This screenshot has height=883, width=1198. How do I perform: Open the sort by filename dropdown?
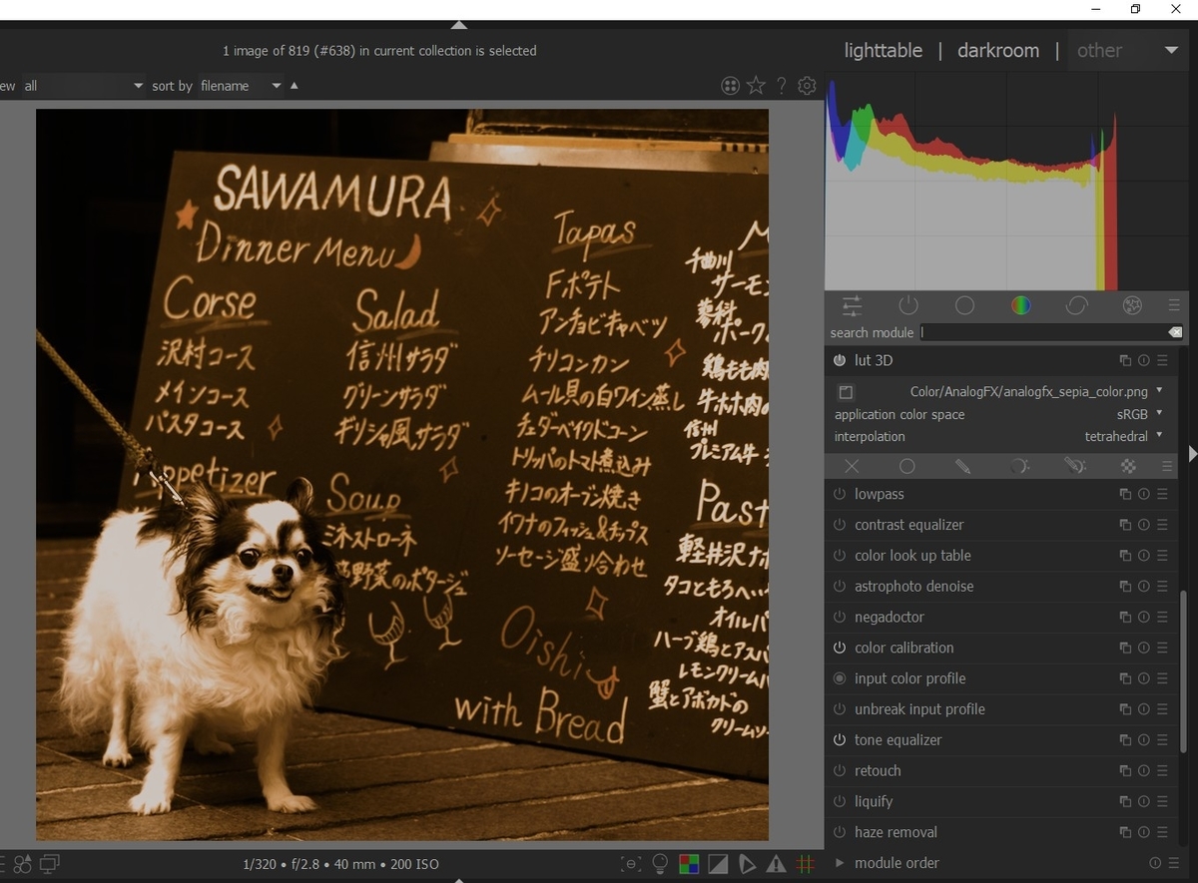(x=242, y=86)
